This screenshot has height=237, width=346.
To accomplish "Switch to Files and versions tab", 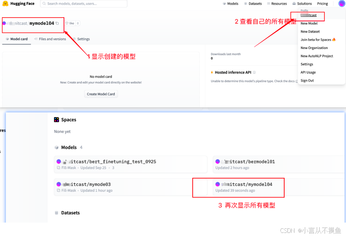I will pos(50,39).
